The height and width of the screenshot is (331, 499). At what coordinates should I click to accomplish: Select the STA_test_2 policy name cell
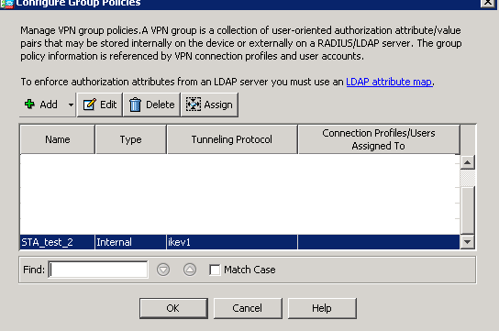57,242
